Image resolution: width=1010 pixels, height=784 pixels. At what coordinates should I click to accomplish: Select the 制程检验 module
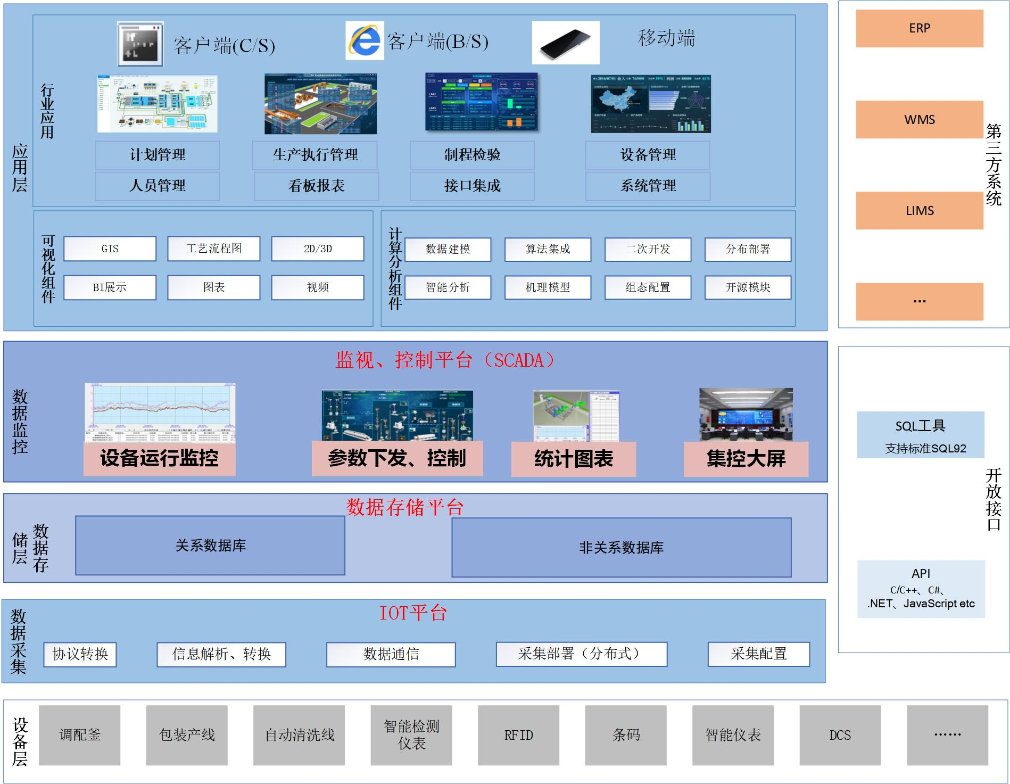coord(473,155)
